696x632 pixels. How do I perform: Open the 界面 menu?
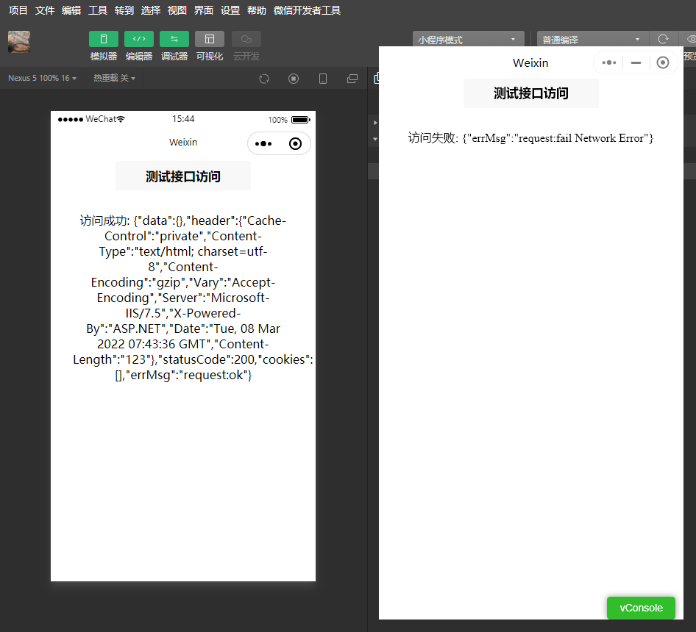coord(204,10)
